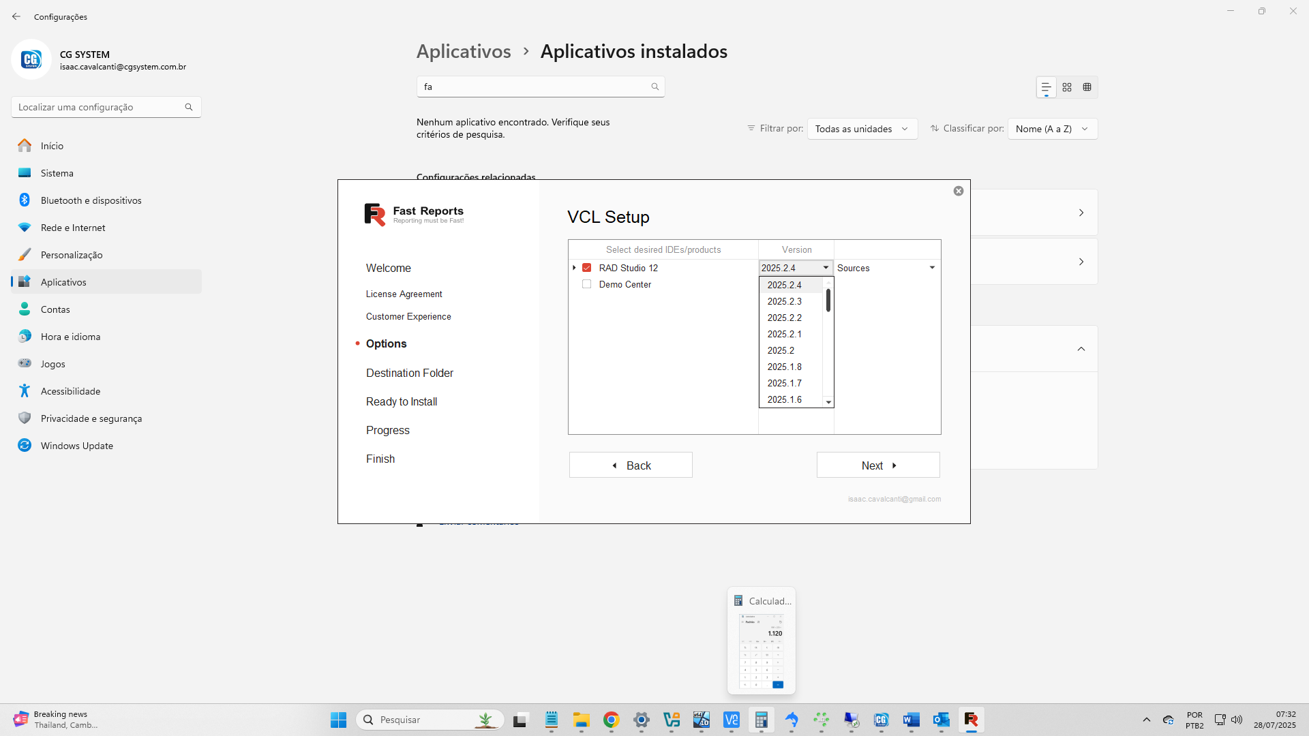The width and height of the screenshot is (1309, 736).
Task: Switch to table view layout
Action: 1087,87
